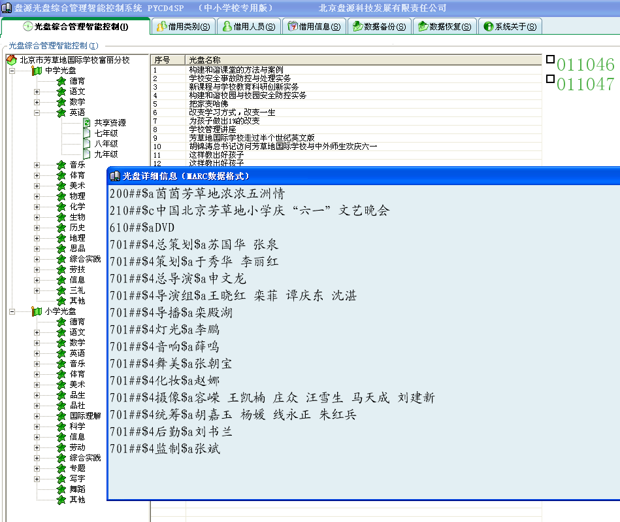Click the star icon beside 劳动

(61, 447)
